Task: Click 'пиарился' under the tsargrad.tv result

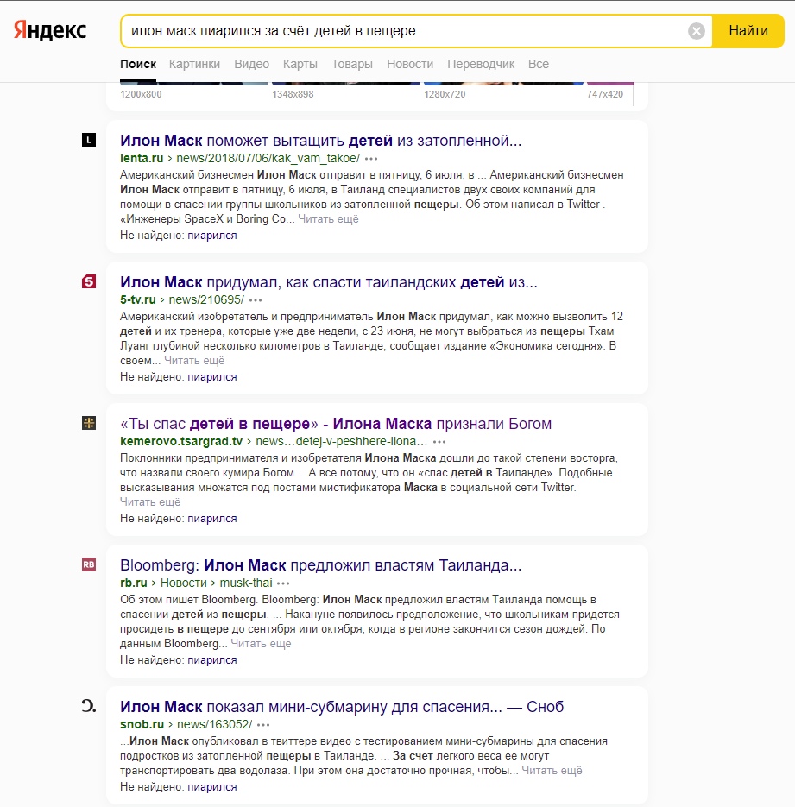Action: (x=212, y=518)
